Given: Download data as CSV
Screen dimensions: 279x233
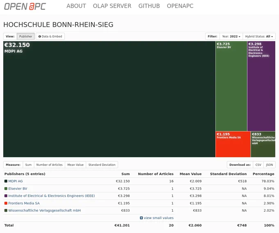Looking at the screenshot, I should pos(258,165).
